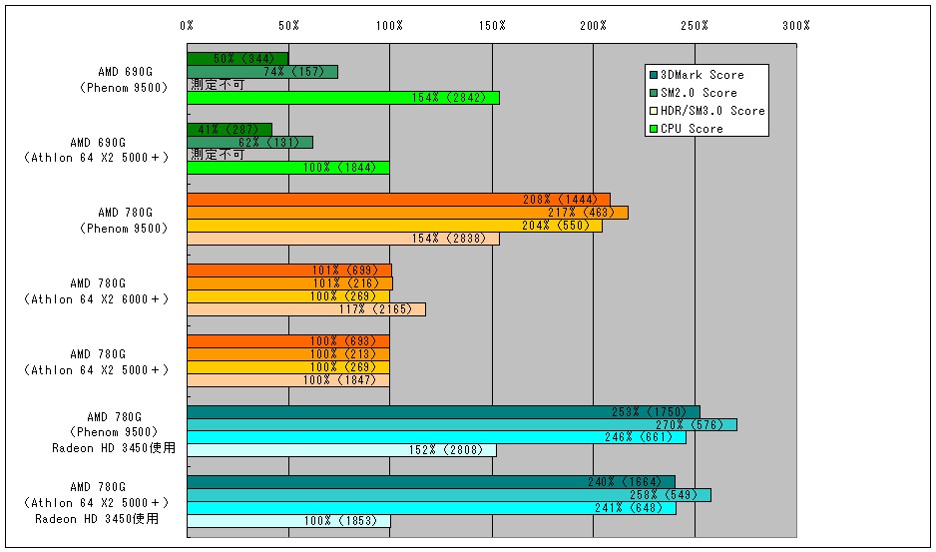The image size is (936, 552).
Task: Click the 117% (2165) bar
Action: [306, 309]
